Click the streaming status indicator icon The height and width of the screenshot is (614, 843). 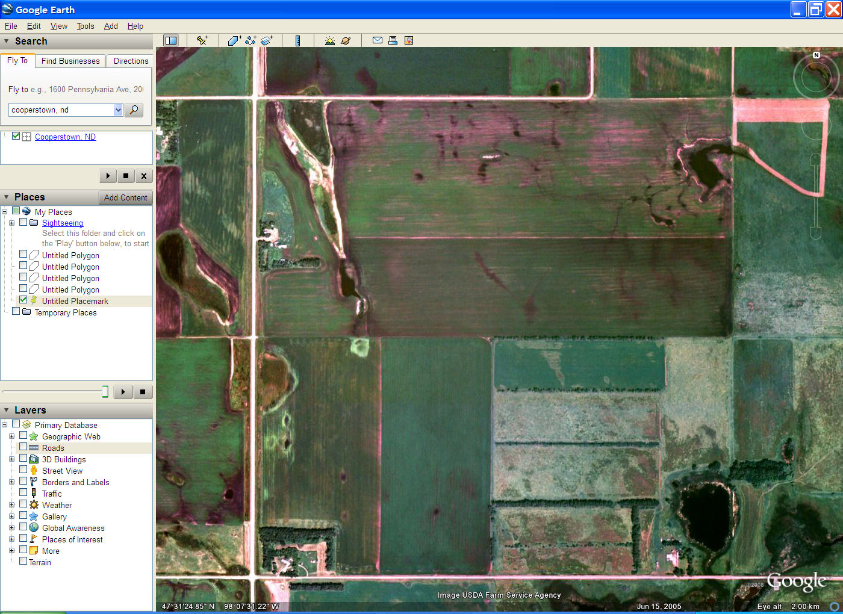coord(835,606)
